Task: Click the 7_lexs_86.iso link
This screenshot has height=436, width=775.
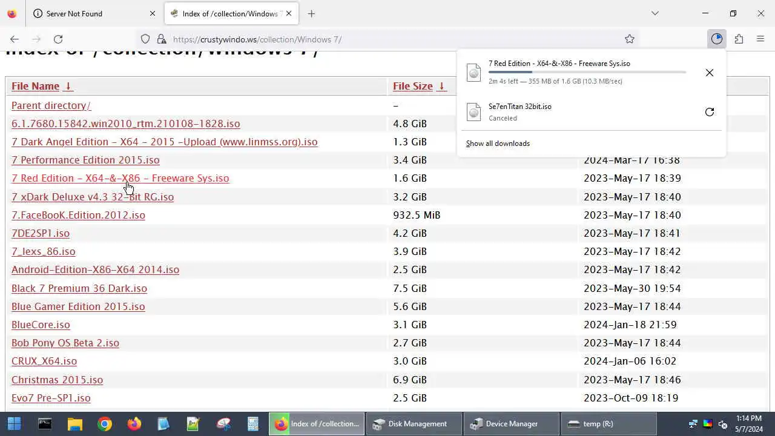Action: click(x=44, y=251)
